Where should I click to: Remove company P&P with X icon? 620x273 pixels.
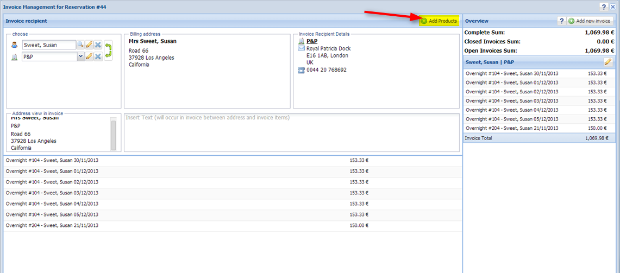point(98,56)
